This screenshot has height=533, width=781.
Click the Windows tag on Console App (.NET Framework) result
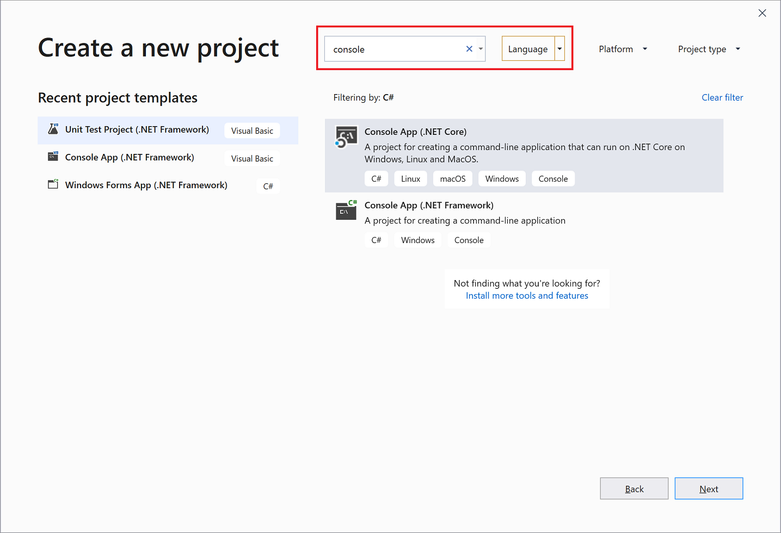[x=417, y=240]
